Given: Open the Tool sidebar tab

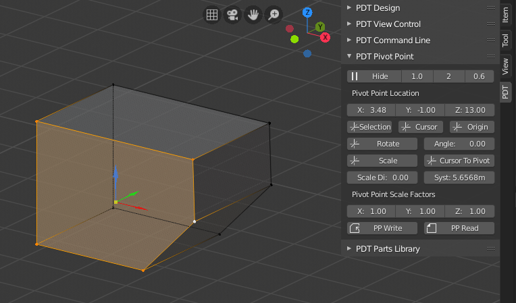Looking at the screenshot, I should [506, 40].
